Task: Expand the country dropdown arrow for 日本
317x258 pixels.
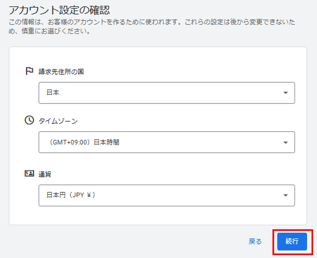Action: tap(285, 93)
